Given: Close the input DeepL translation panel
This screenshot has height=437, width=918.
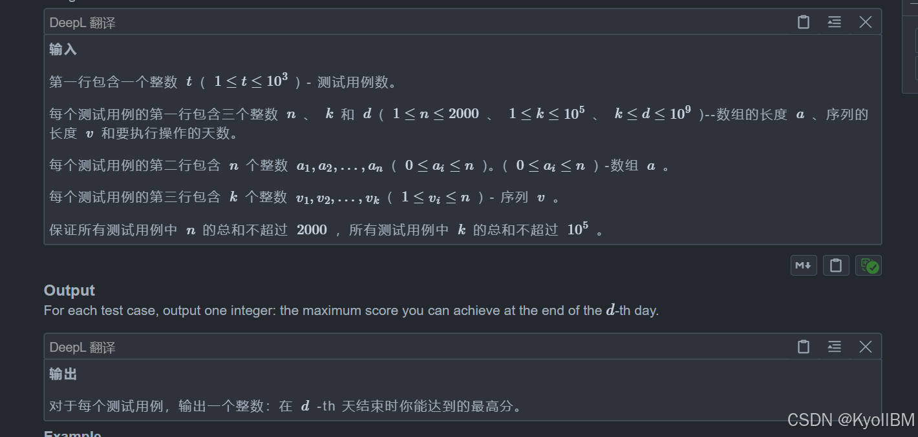Looking at the screenshot, I should pos(866,23).
